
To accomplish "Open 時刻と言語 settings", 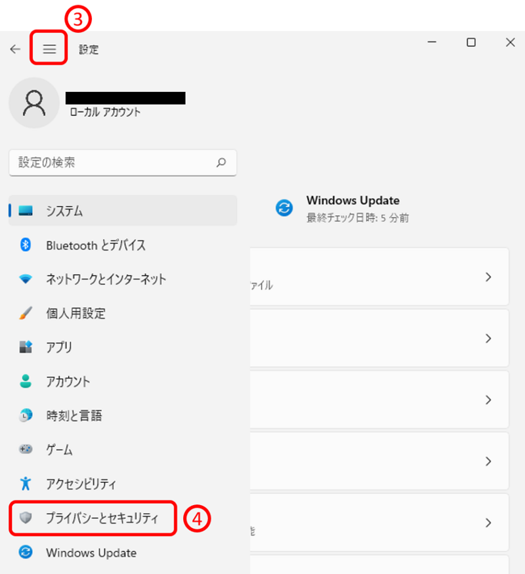I will pos(123,415).
